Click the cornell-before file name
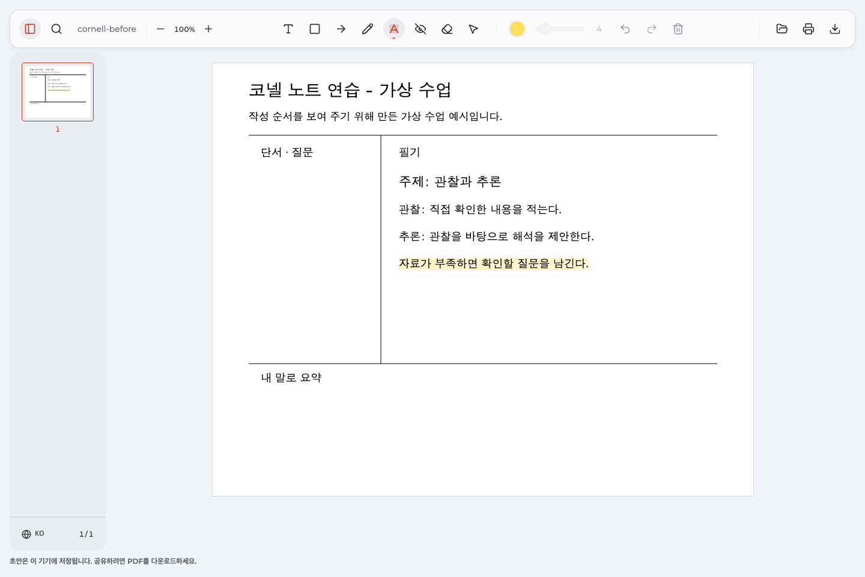 click(x=107, y=29)
